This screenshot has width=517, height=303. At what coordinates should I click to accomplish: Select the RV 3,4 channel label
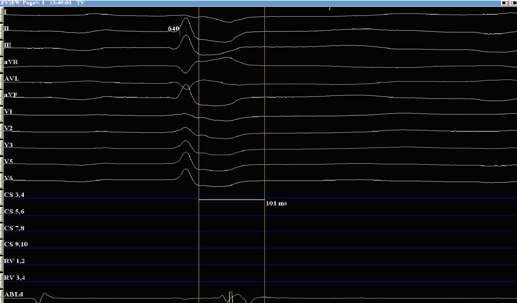click(x=14, y=278)
